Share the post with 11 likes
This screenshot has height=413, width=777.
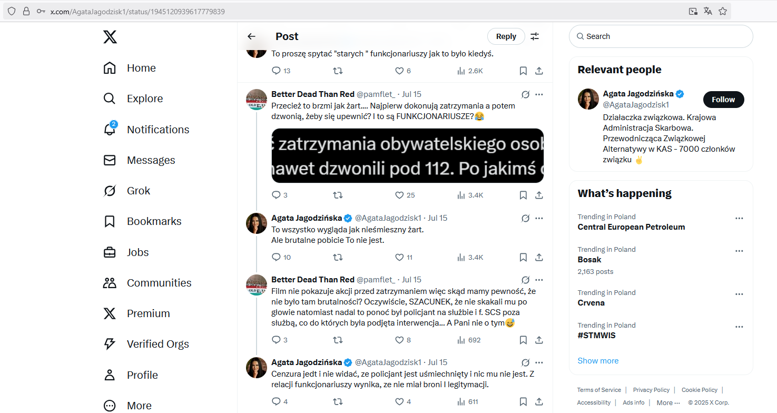[x=539, y=257]
